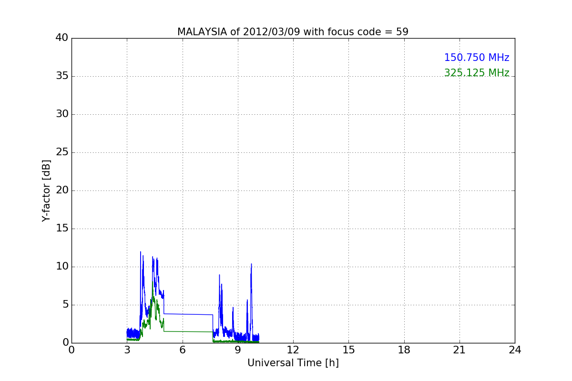Image resolution: width=572 pixels, height=381 pixels.
Task: Click the x-axis tick label 15
Action: click(x=348, y=350)
